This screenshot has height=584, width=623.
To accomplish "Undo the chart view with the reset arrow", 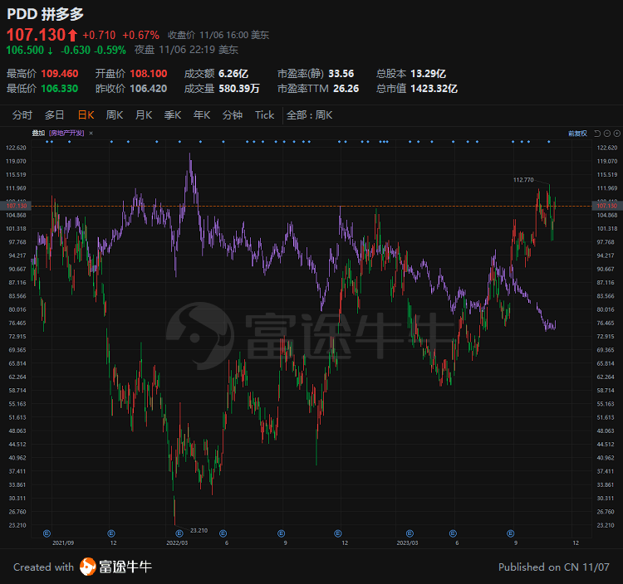I will (596, 134).
